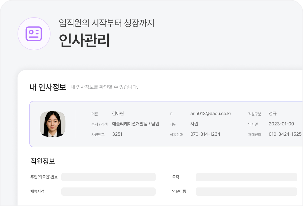
Task: Click the email arin013@daou.co.kr
Action: pyautogui.click(x=211, y=114)
